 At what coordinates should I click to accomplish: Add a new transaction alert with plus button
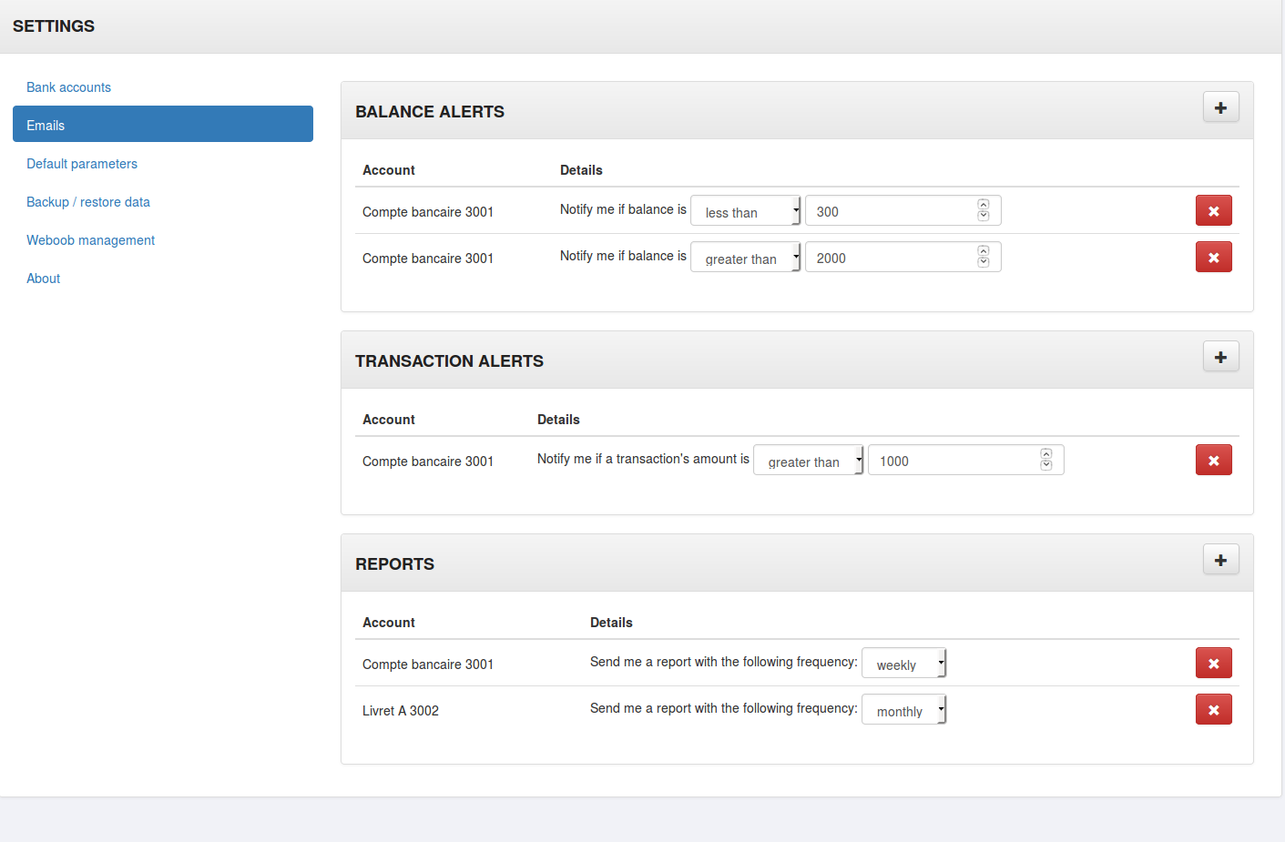[x=1220, y=357]
